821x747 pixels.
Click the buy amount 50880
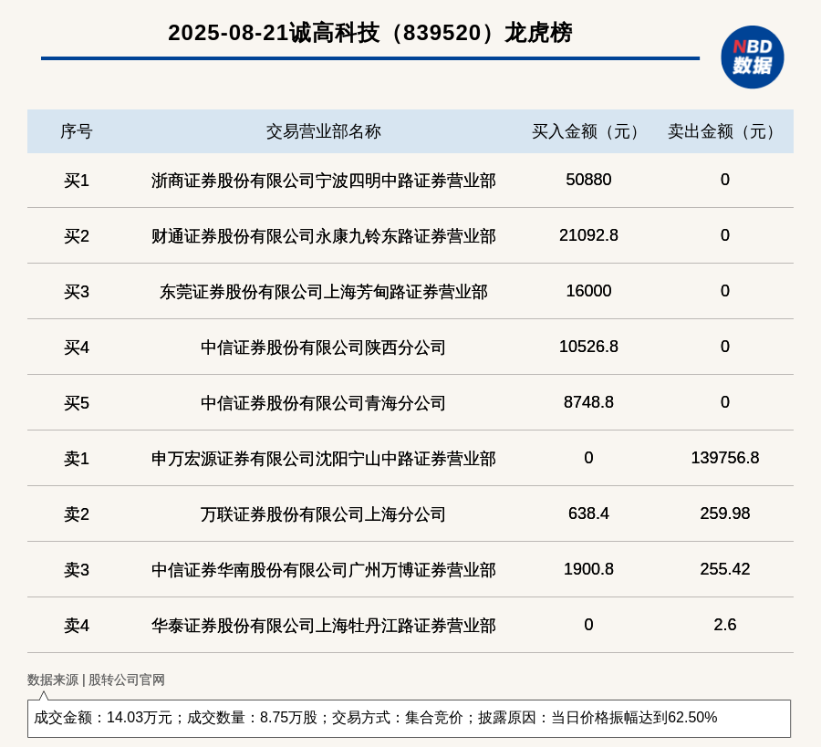tap(588, 180)
